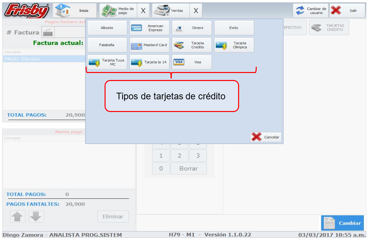The image size is (368, 240).
Task: Select the PAGO: Efectivo row
Action: [x=44, y=59]
